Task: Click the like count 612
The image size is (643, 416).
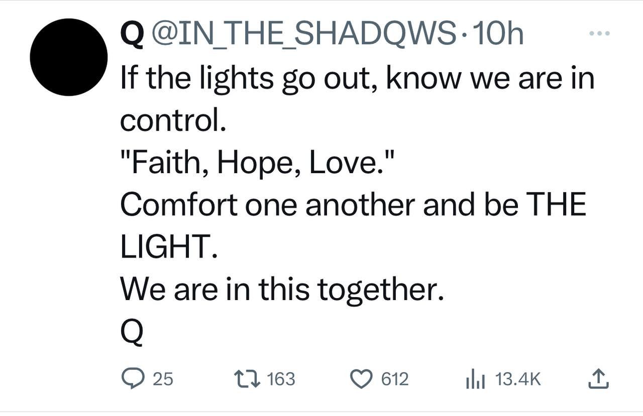Action: 395,379
